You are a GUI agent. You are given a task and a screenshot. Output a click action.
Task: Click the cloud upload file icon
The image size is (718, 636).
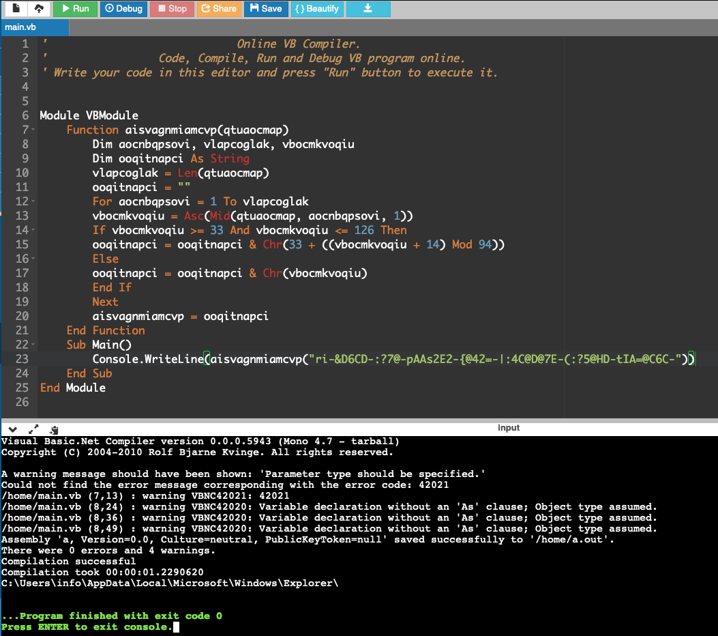coord(38,9)
